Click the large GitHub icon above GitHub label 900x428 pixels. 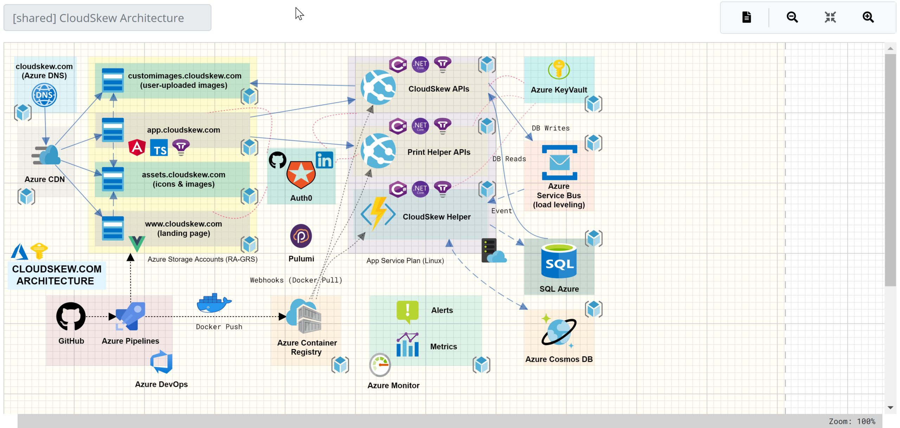click(x=71, y=316)
